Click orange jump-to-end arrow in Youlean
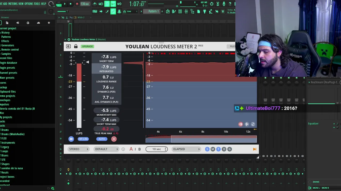This screenshot has height=191, width=341. 254,149
